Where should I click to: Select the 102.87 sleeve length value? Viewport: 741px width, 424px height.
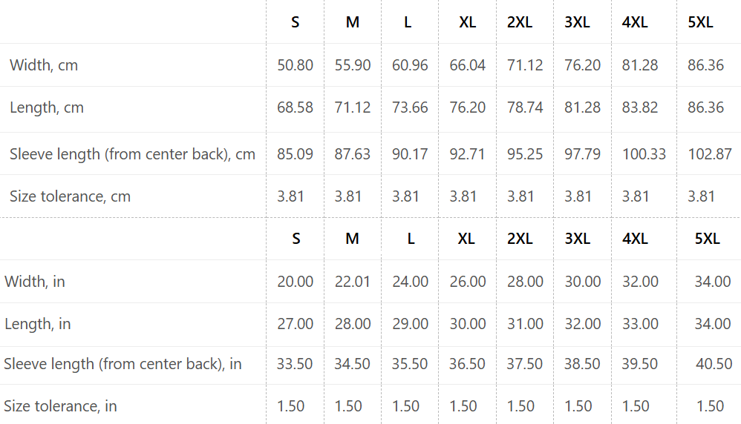point(709,154)
